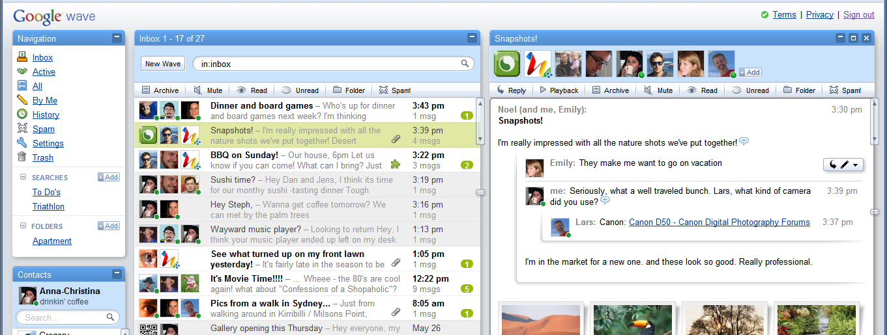The width and height of the screenshot is (887, 335).
Task: Add a new saved search
Action: (x=109, y=177)
